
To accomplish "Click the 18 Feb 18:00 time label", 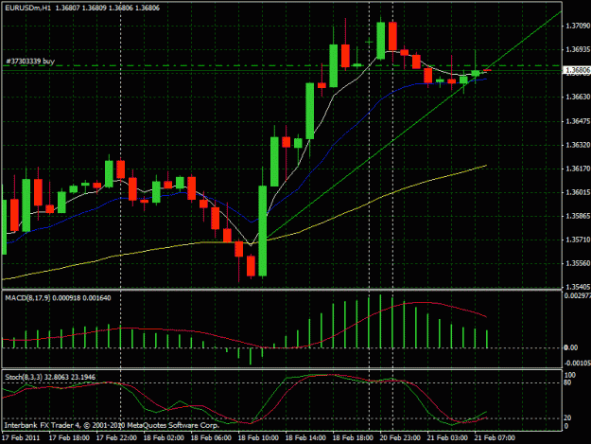I will [x=353, y=438].
